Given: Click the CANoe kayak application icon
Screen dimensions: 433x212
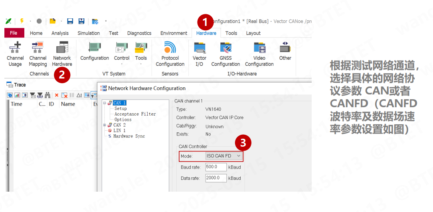Looking at the screenshot, I should coord(8,21).
